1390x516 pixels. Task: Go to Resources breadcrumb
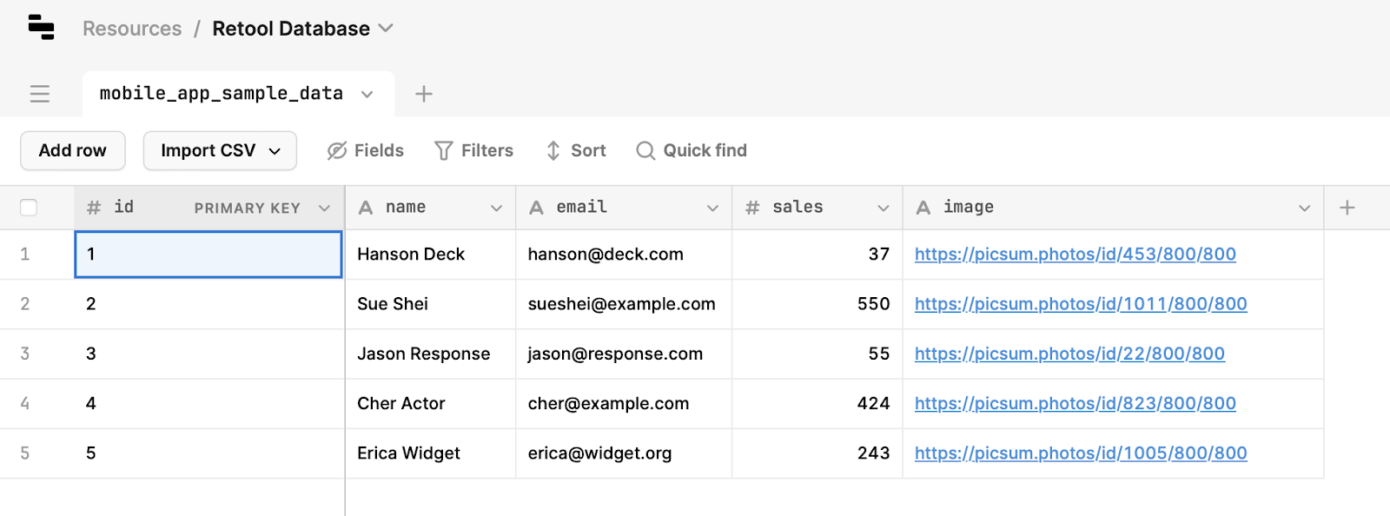point(132,29)
